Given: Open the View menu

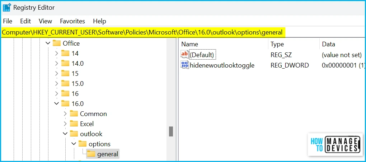Looking at the screenshot, I should click(x=45, y=21).
